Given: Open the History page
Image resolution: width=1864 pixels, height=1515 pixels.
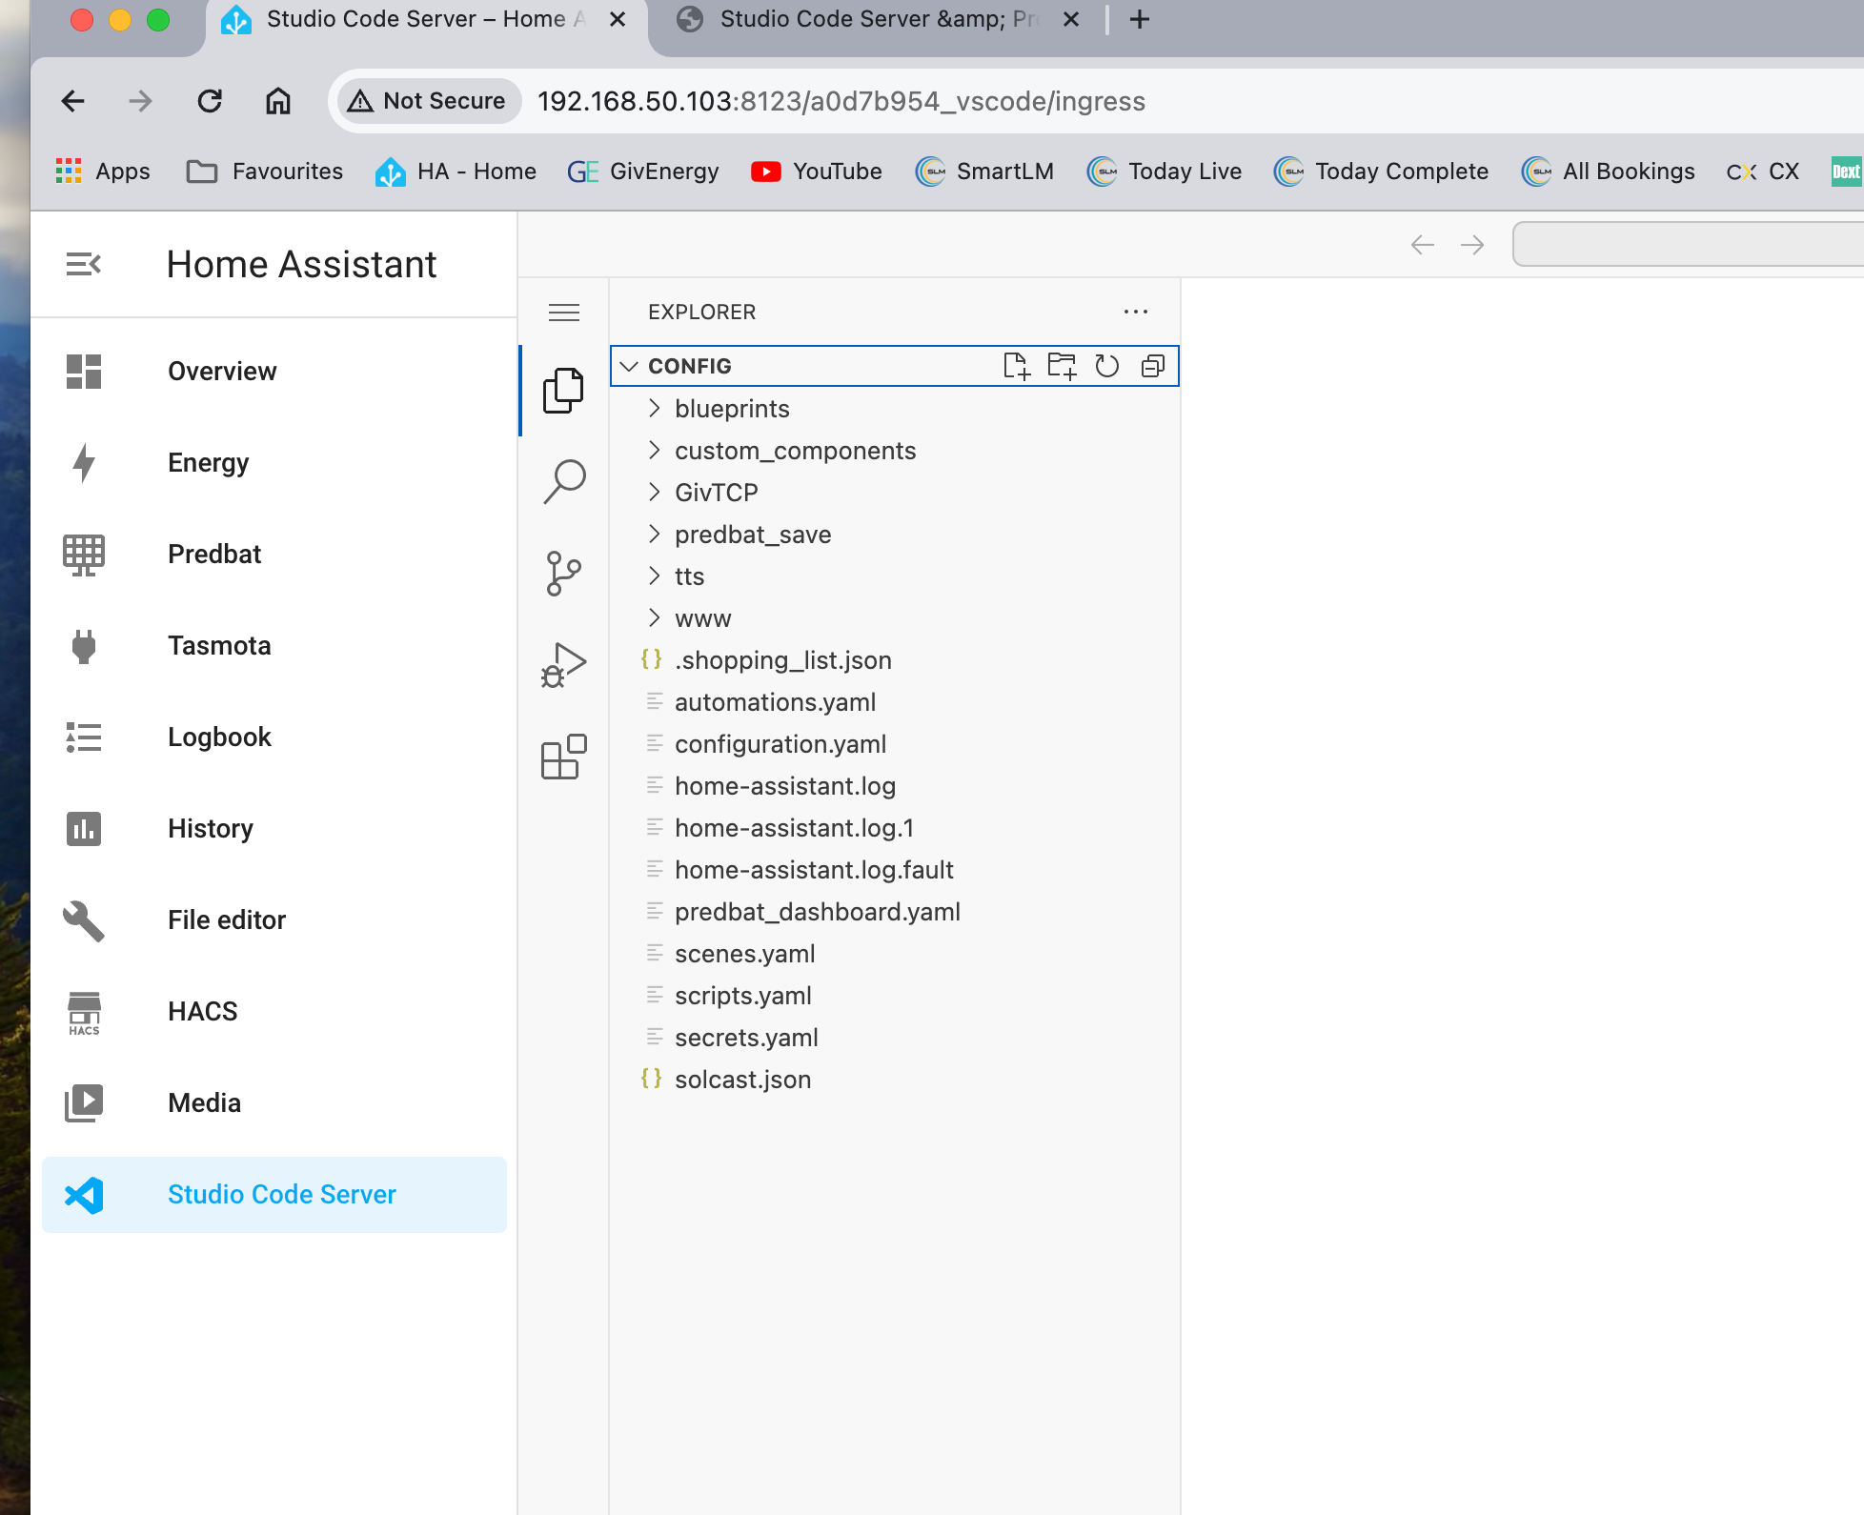Looking at the screenshot, I should [x=274, y=829].
